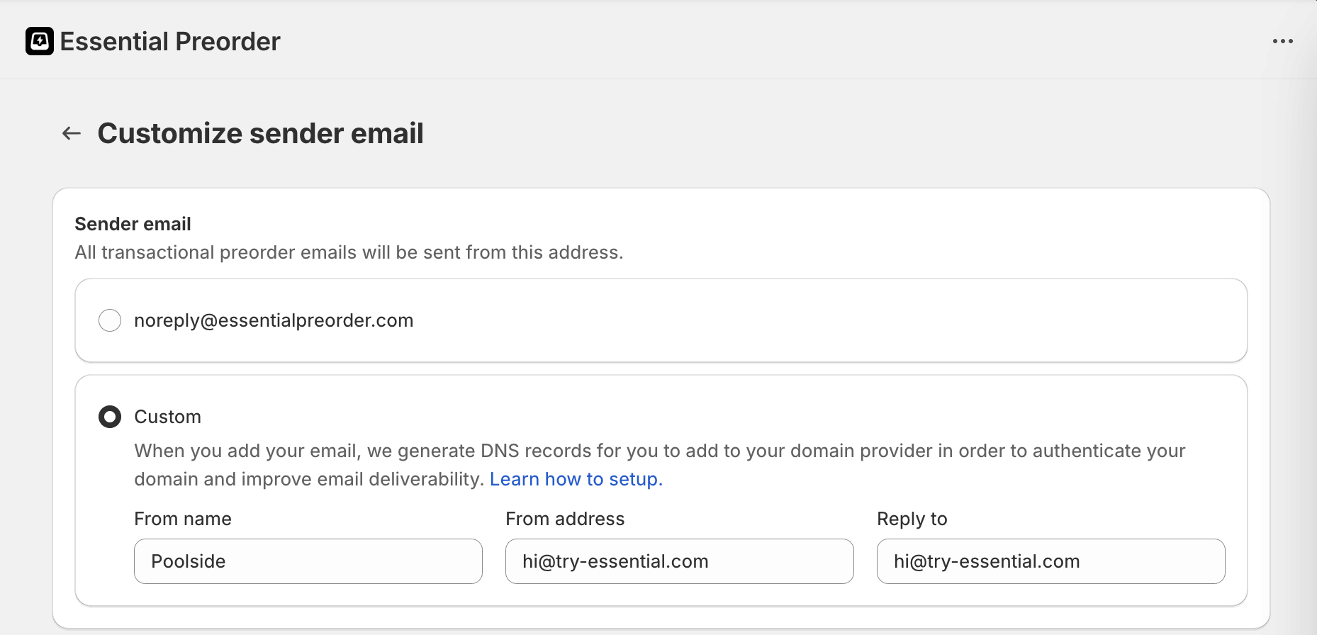The width and height of the screenshot is (1317, 635).
Task: Click the noreply@essentialpreorder.com option label
Action: pos(274,320)
